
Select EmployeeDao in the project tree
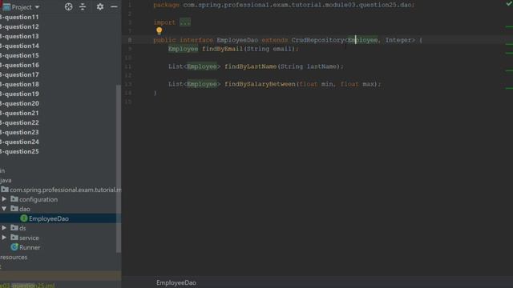pos(49,218)
